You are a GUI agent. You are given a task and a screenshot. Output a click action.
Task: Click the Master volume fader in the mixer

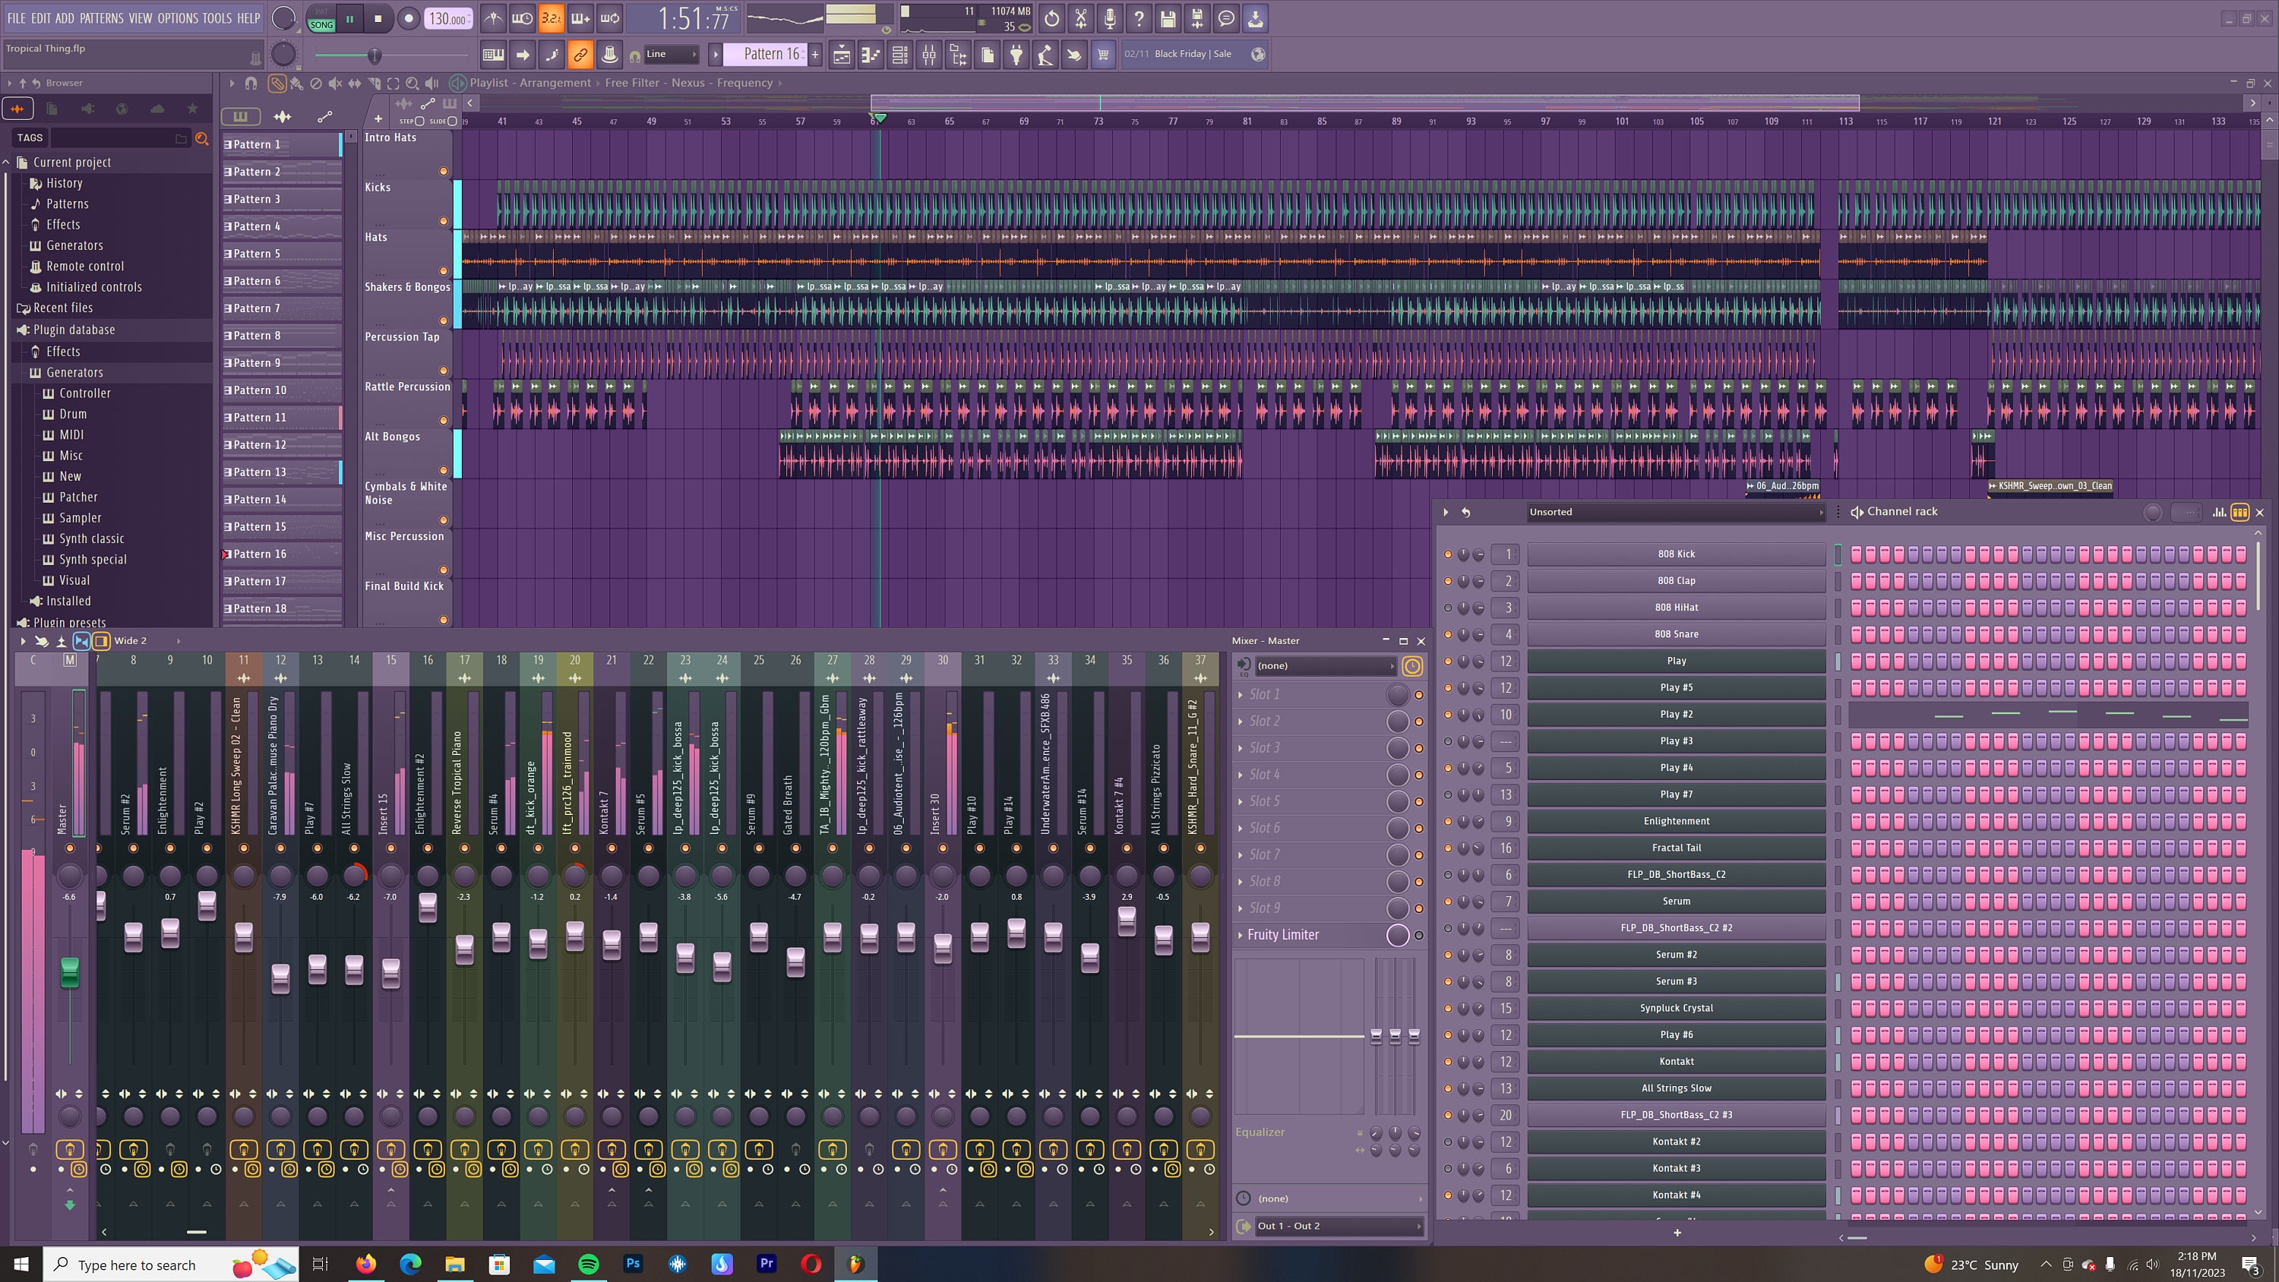coord(69,971)
